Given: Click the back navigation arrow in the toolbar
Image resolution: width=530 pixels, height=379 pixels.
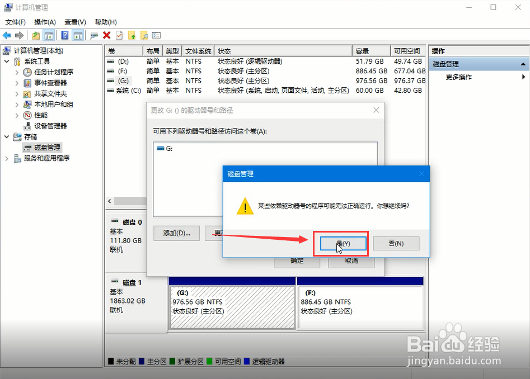Looking at the screenshot, I should pyautogui.click(x=6, y=35).
